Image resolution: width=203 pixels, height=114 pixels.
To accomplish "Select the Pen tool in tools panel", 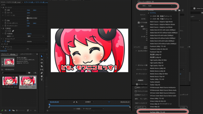I will pyautogui.click(x=42, y=73).
